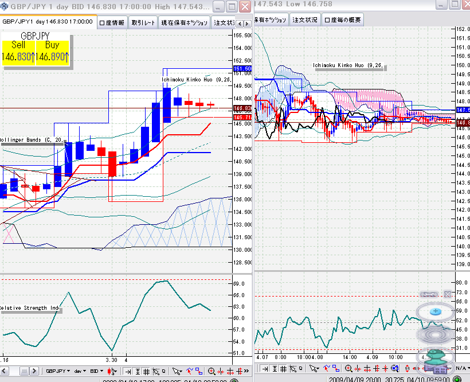The height and width of the screenshot is (382, 470).
Task: Click the horizontal 1:1 scale icon, right toolbar
Action: coord(416,368)
